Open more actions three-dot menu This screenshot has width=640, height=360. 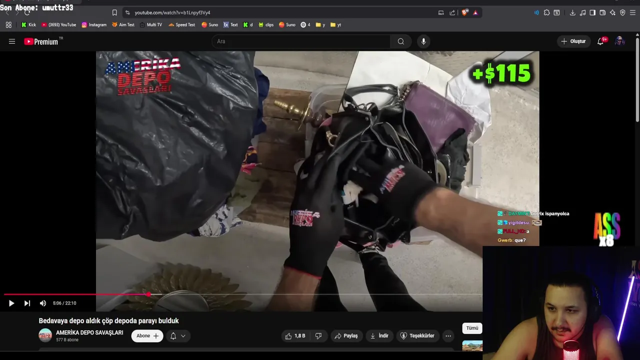tap(448, 336)
